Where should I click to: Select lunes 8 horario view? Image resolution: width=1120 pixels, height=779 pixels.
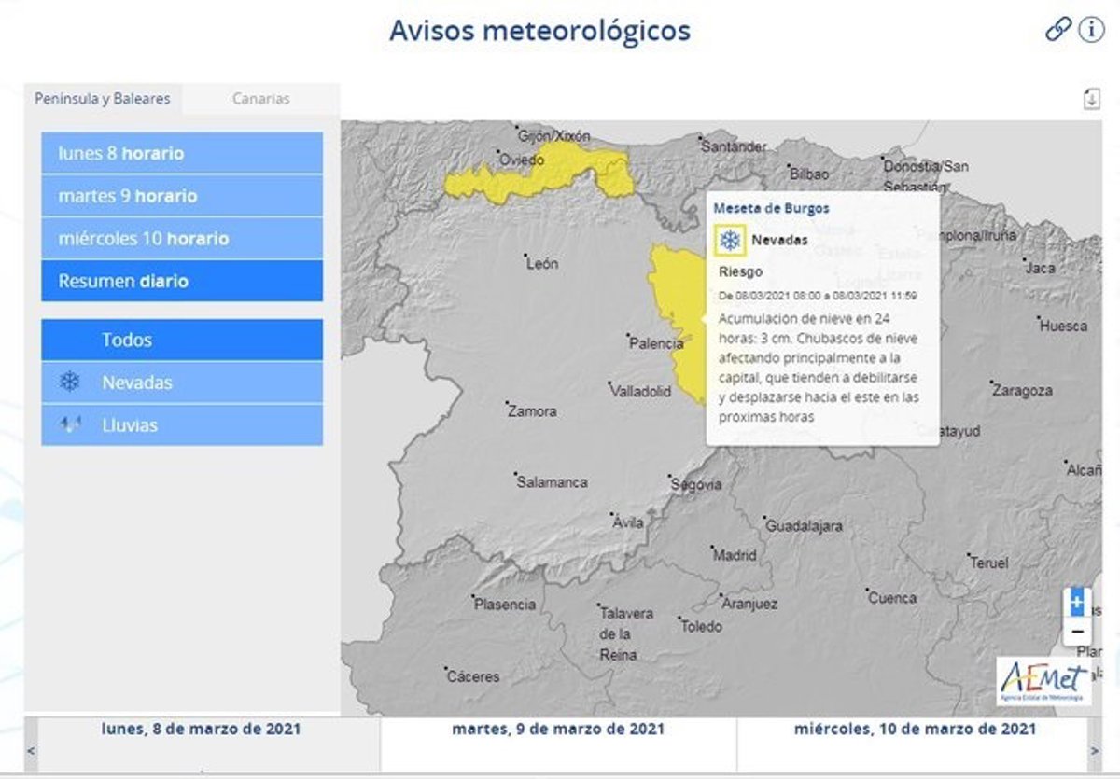182,153
